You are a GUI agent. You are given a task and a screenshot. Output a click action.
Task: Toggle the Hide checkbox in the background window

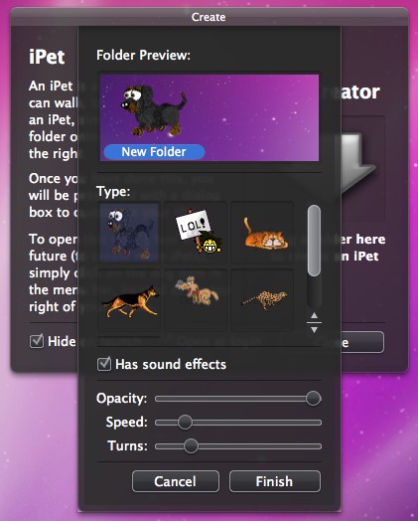click(37, 341)
